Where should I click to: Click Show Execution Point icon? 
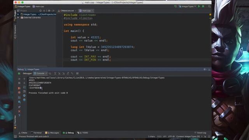click(50, 73)
